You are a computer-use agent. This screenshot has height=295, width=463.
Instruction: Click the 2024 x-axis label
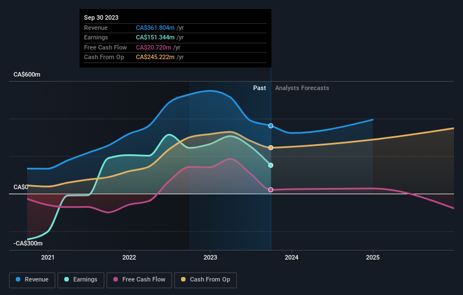[292, 257]
